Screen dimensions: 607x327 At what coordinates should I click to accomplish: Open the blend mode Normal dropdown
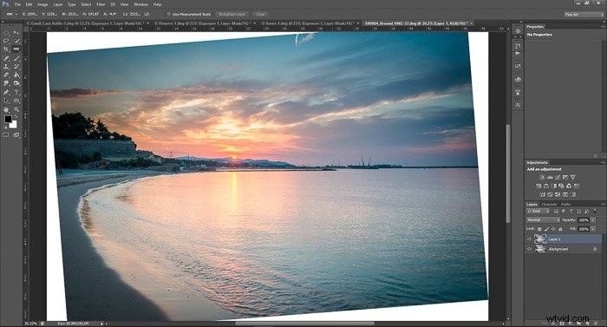click(x=543, y=219)
